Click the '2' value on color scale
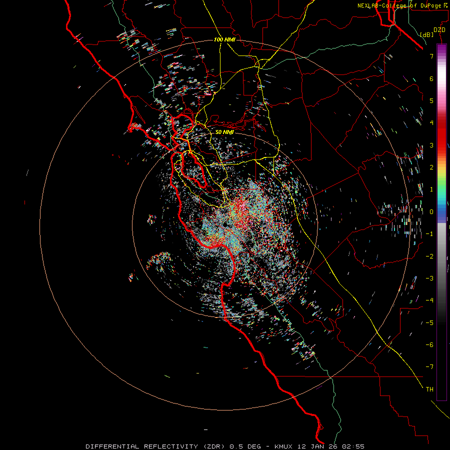 431,167
